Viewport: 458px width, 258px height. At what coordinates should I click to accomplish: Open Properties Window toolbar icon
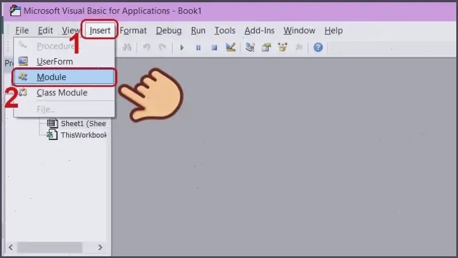tap(266, 47)
